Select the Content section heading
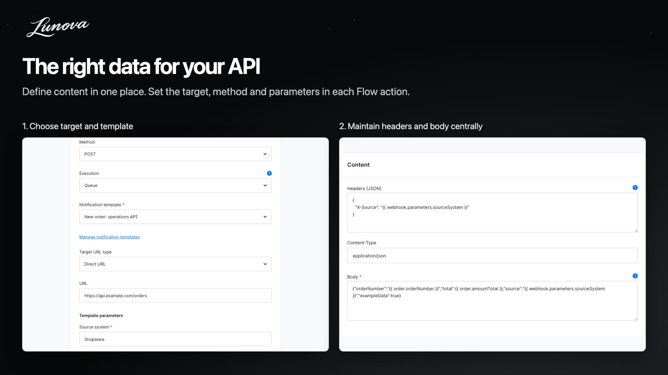Viewport: 668px width, 375px height. (x=358, y=165)
